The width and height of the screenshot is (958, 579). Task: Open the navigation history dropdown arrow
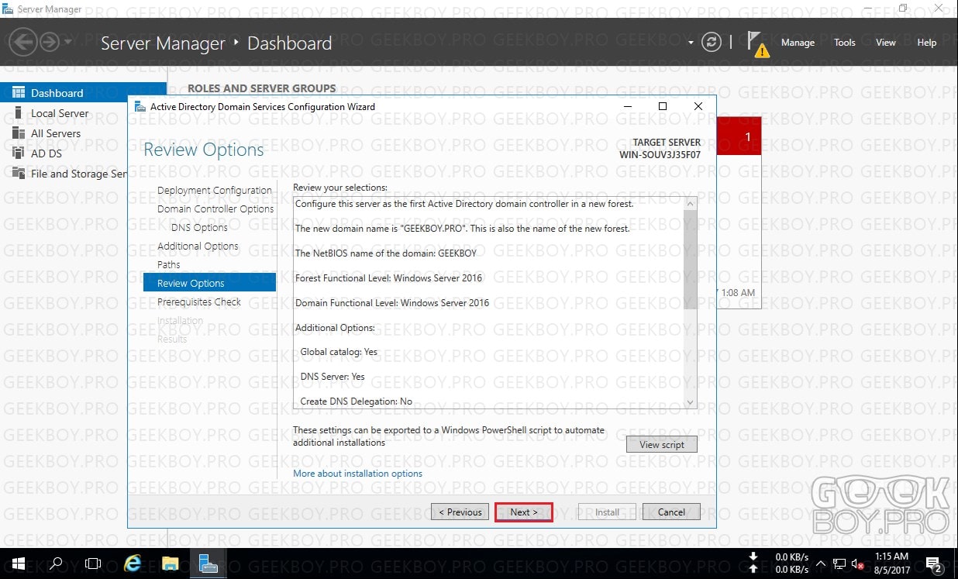68,42
